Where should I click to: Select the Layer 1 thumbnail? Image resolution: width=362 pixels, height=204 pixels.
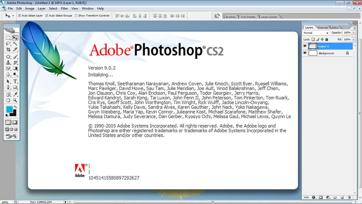click(313, 46)
